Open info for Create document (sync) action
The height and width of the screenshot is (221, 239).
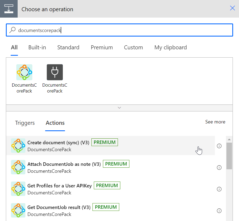click(219, 146)
